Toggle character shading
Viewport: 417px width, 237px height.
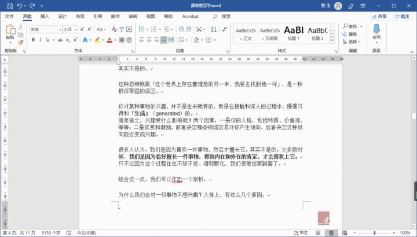coord(122,40)
